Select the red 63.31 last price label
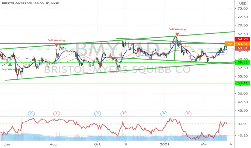The width and height of the screenshot is (251, 148). [242, 48]
